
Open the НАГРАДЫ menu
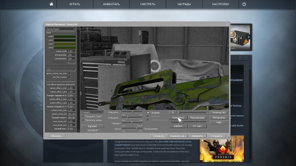pos(184,4)
